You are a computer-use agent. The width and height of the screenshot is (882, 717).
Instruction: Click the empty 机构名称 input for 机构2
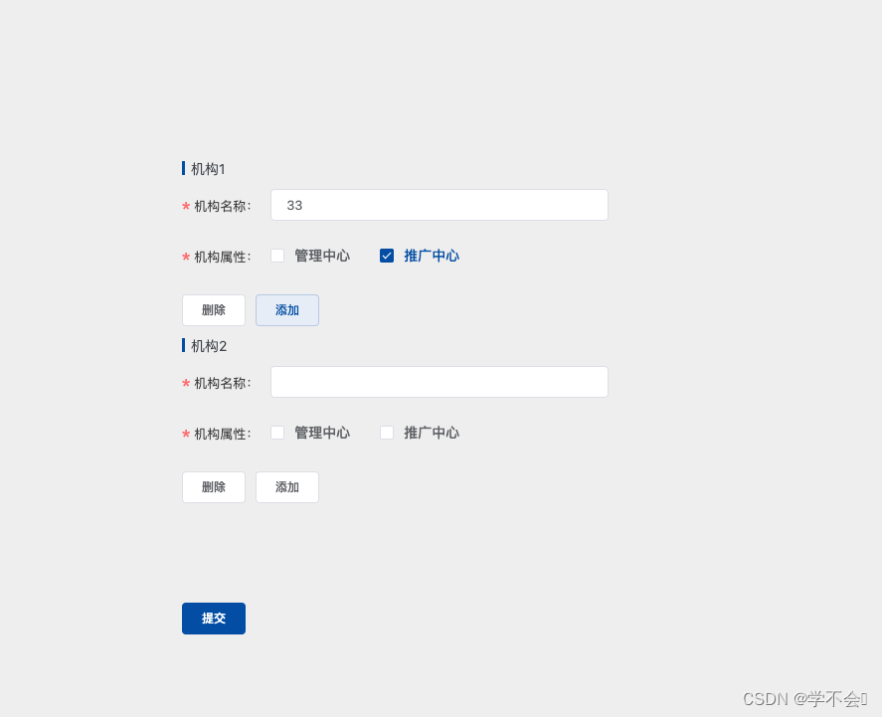point(439,382)
